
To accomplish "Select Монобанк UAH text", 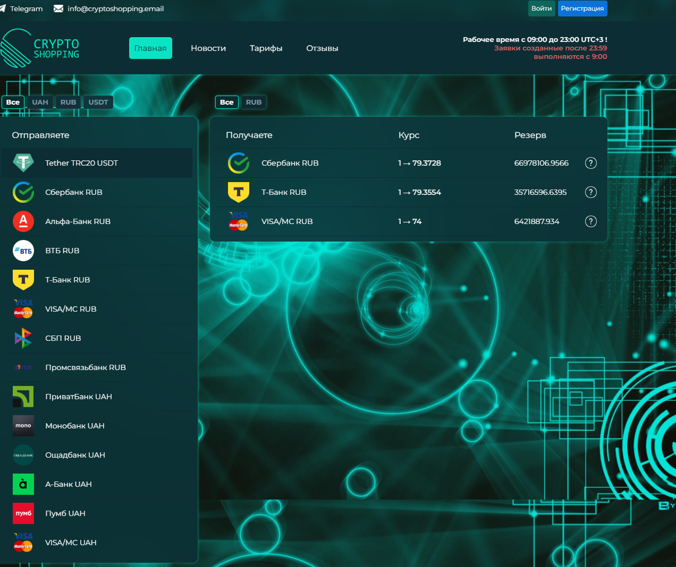I will coord(75,426).
